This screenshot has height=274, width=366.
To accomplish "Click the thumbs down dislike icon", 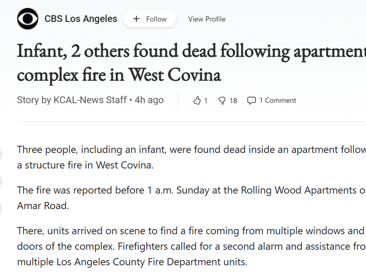I will (222, 100).
